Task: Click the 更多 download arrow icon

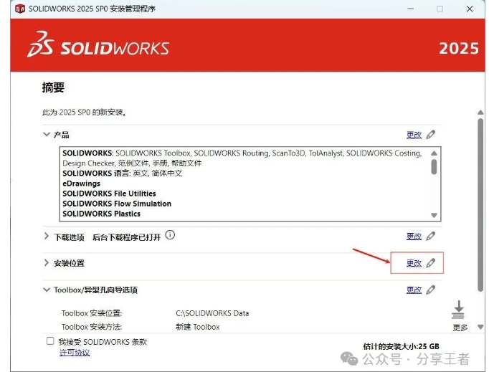Action: point(458,310)
